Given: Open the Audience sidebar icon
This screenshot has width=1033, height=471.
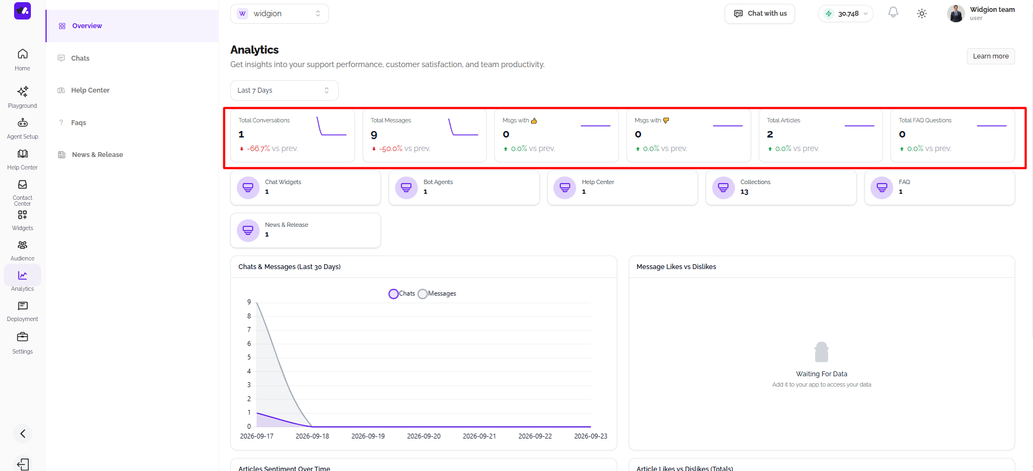Looking at the screenshot, I should coord(22,245).
